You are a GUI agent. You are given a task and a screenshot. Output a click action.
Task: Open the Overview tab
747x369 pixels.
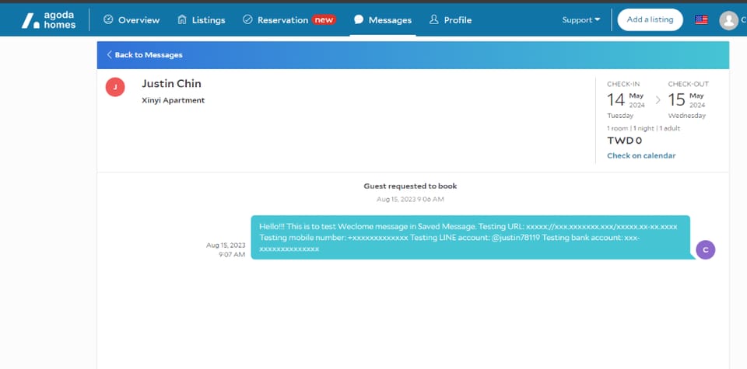132,20
